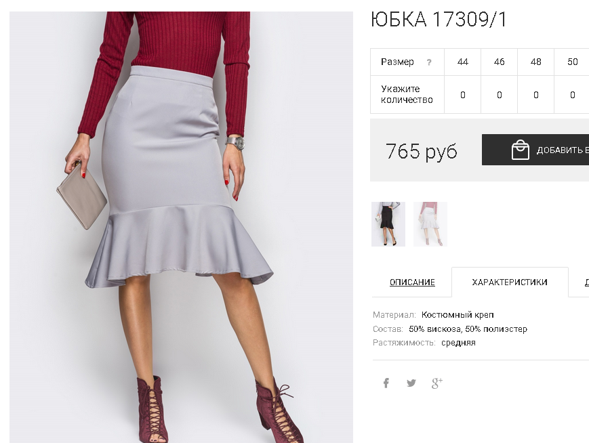Viewport: 589px width, 443px height.
Task: Click the Добавить в корзину button
Action: [x=535, y=150]
